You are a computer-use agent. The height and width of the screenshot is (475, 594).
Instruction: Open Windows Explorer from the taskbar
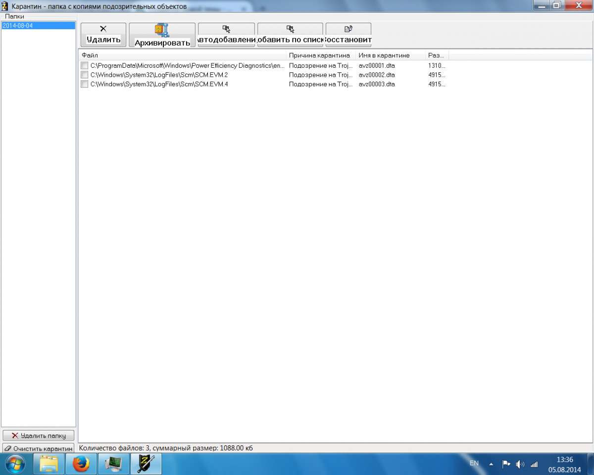coord(49,464)
